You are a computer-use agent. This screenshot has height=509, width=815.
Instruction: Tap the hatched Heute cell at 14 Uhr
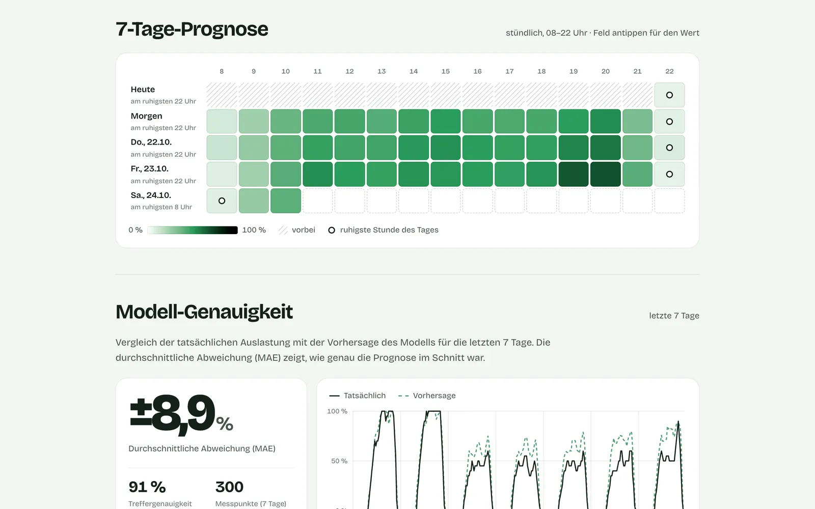(x=414, y=95)
